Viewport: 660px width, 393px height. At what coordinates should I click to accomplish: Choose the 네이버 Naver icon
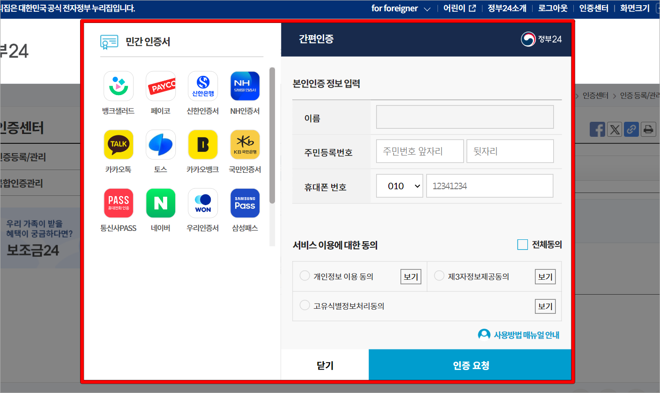click(161, 203)
